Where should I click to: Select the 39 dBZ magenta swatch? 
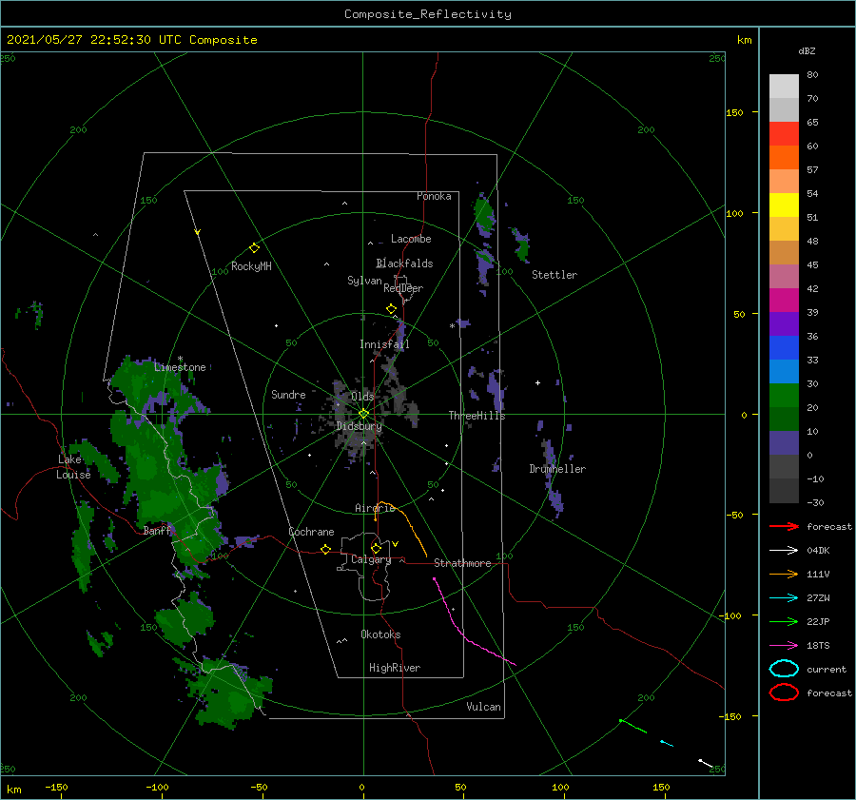tap(784, 300)
